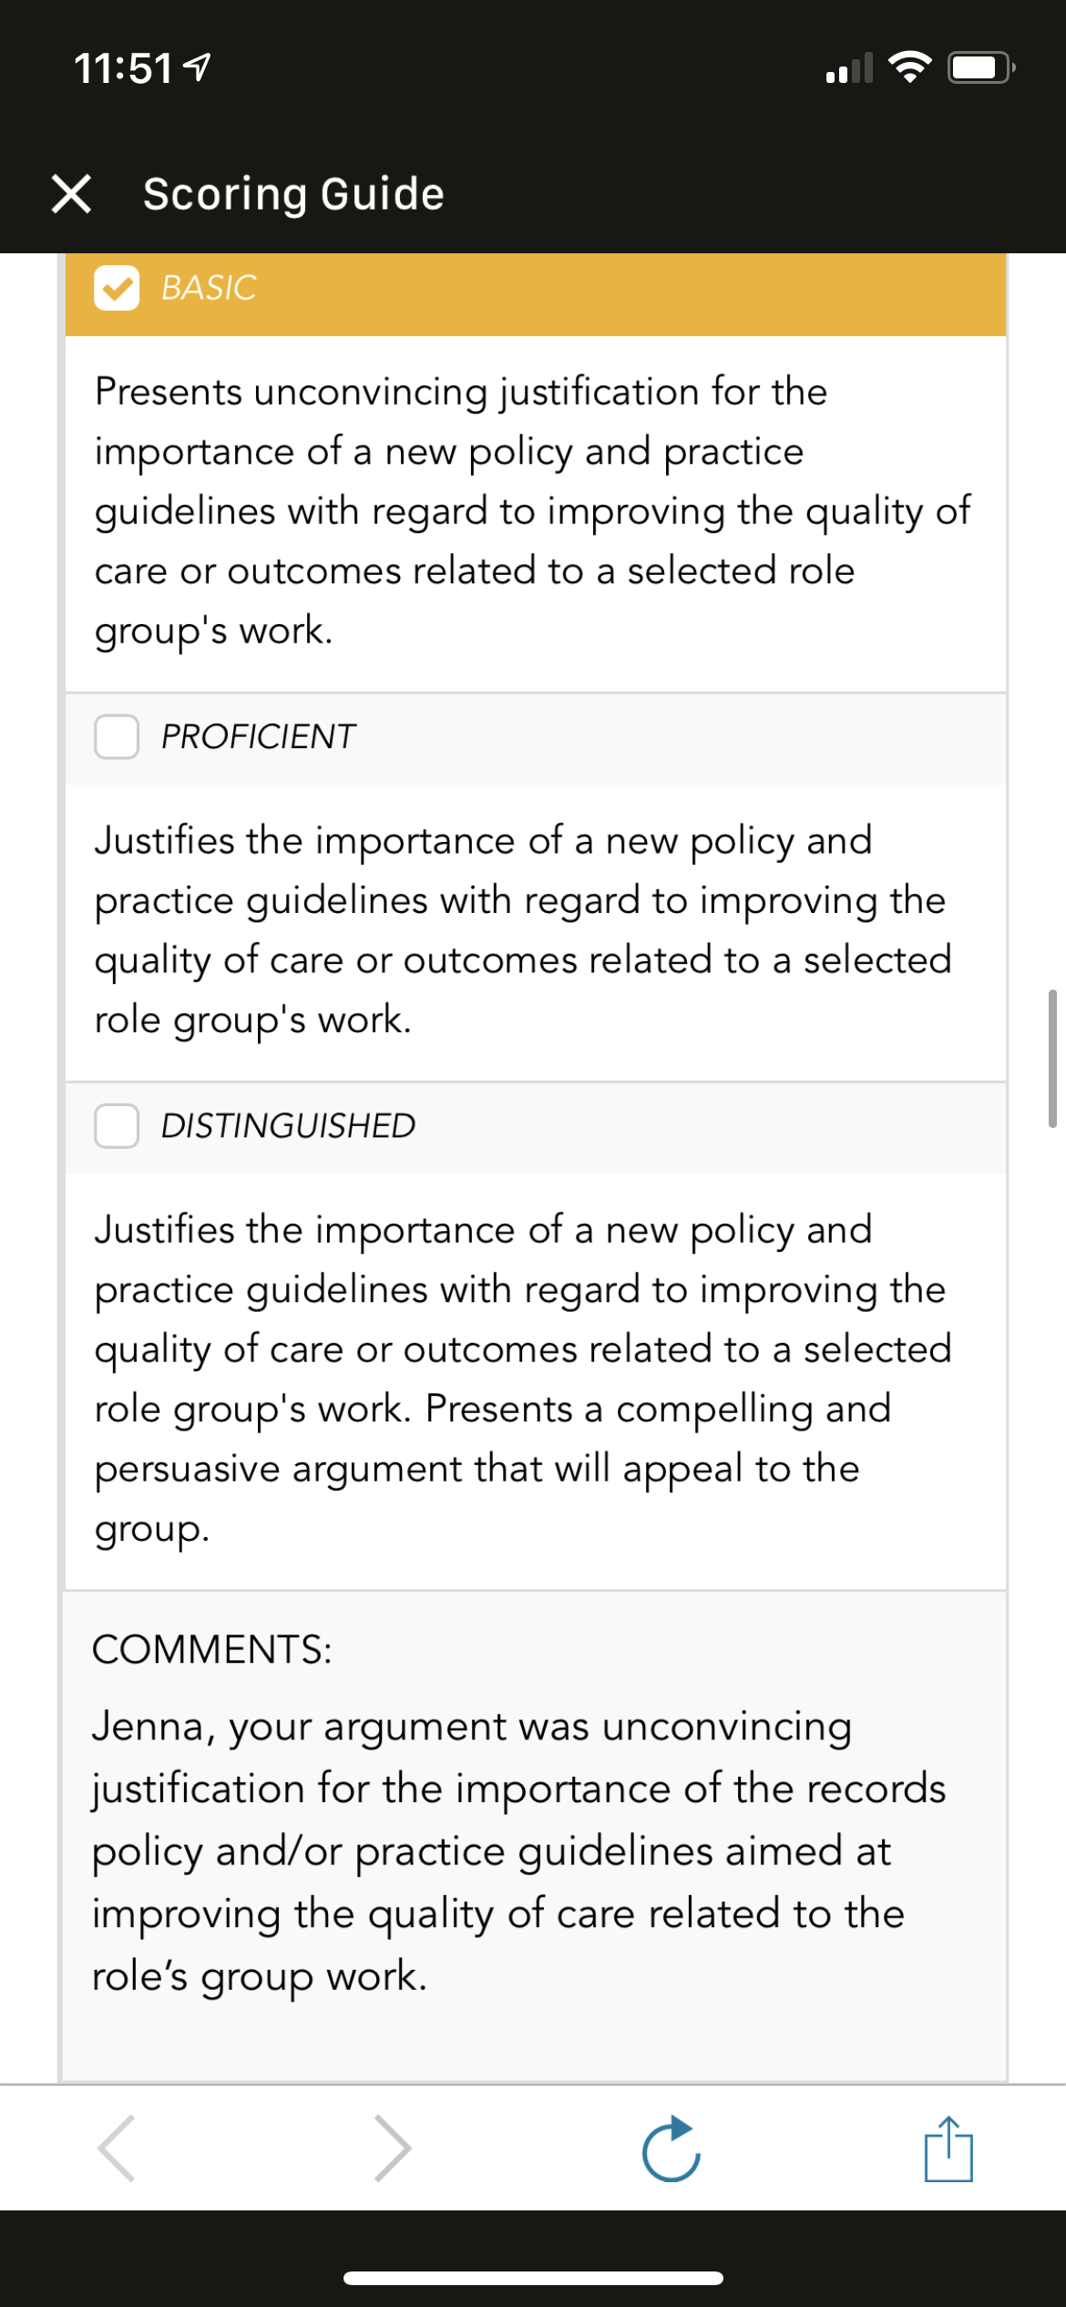Close the Scoring Guide with the X icon
This screenshot has width=1066, height=2307.
pyautogui.click(x=71, y=193)
